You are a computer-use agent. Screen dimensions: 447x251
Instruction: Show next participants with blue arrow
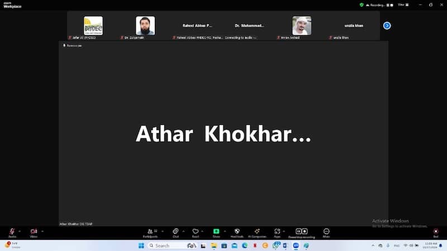point(387,26)
